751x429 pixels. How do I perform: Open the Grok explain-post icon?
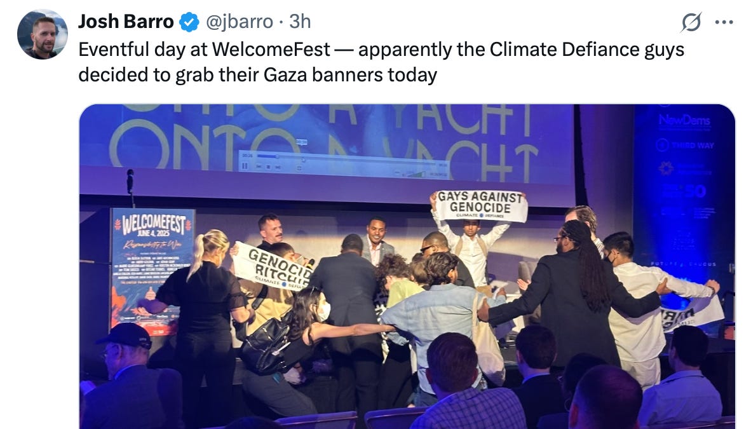point(691,22)
